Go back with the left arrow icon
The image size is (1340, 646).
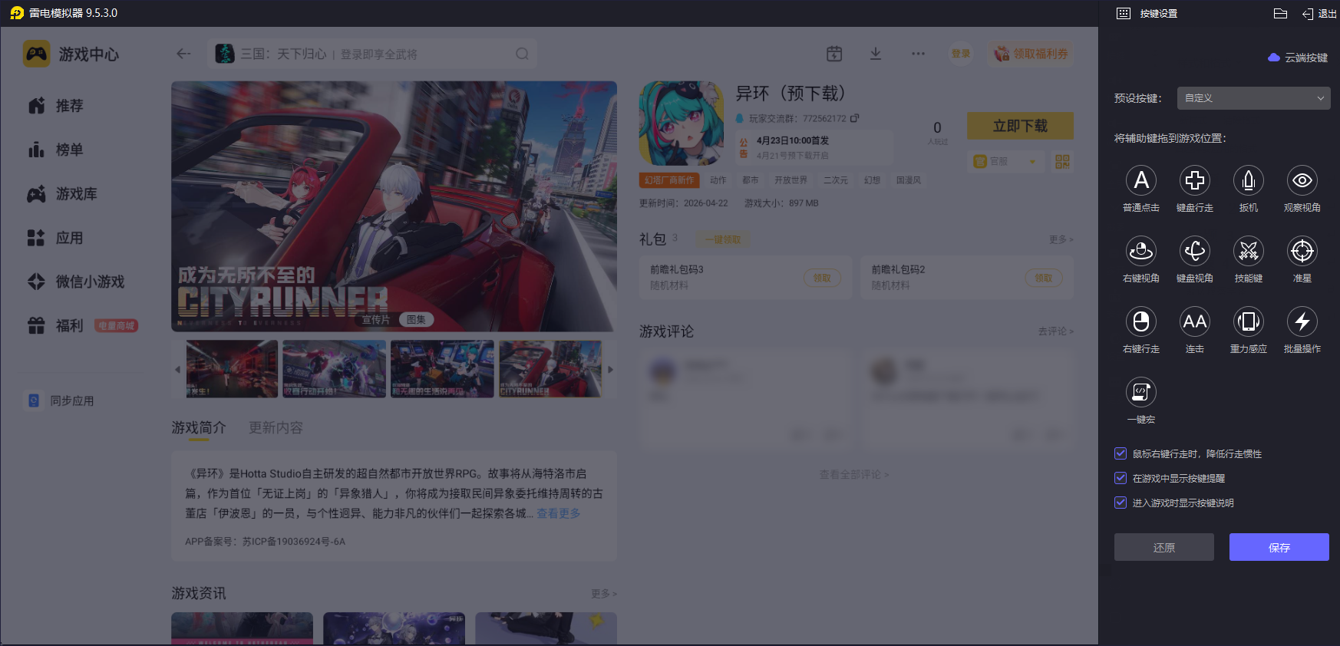point(183,54)
